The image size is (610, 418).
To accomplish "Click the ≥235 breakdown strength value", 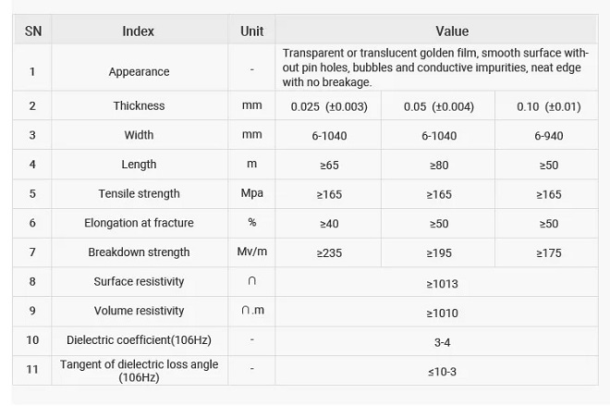I will pos(329,253).
